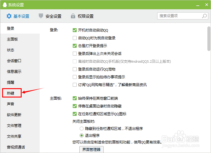211x153 pixels.
Task: Click the vertical scrollbar thumb
Action: click(x=209, y=39)
